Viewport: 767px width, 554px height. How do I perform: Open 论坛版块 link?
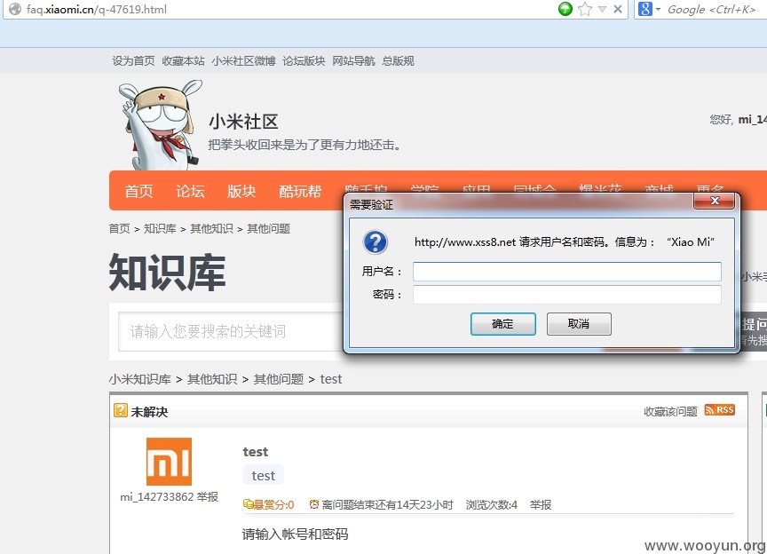(304, 60)
